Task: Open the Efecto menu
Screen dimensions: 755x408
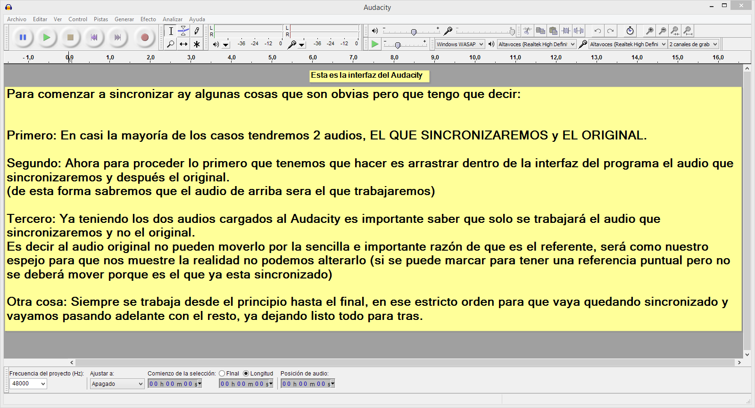Action: click(x=148, y=19)
